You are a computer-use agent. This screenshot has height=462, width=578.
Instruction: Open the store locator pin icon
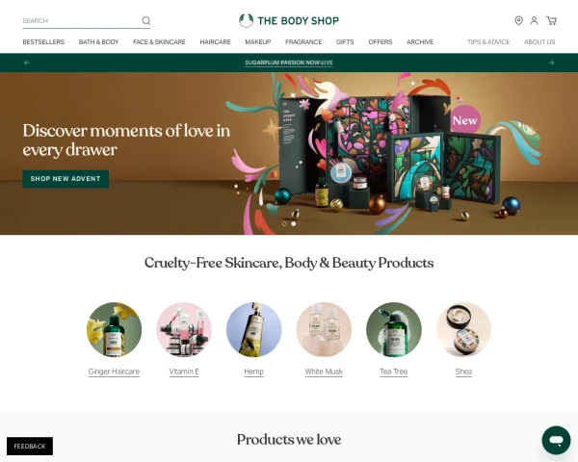coord(518,20)
